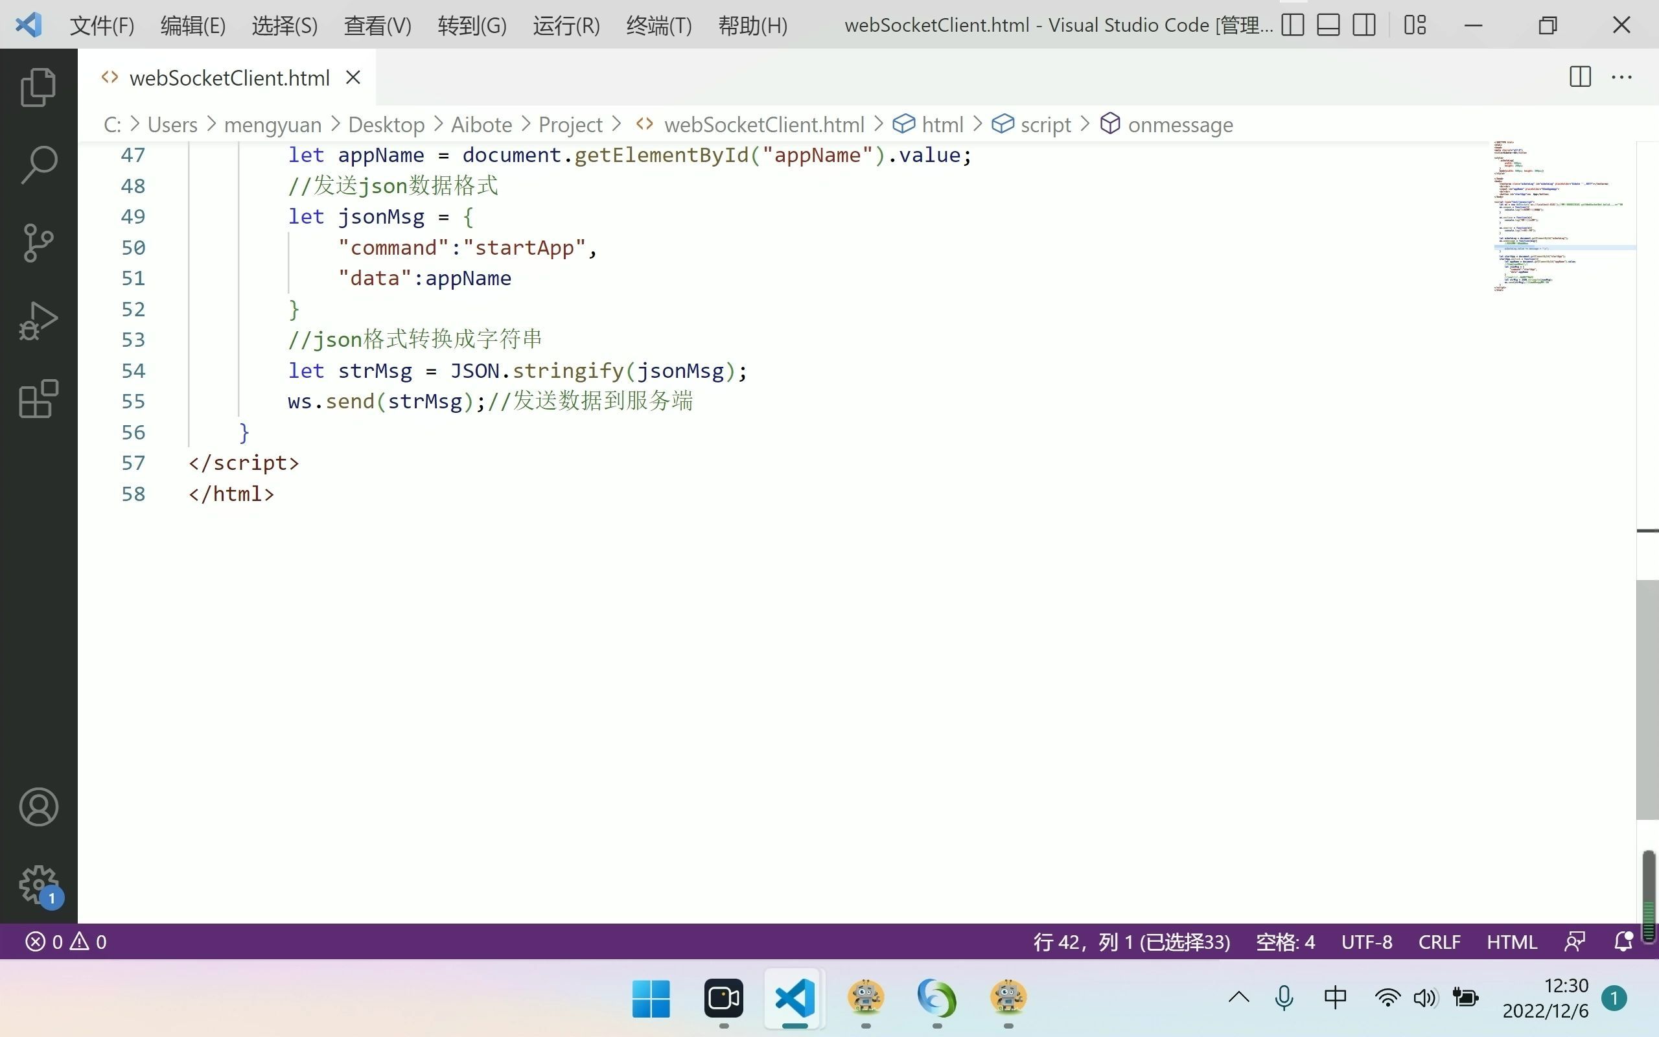
Task: Open the Manage settings gear
Action: (x=38, y=885)
